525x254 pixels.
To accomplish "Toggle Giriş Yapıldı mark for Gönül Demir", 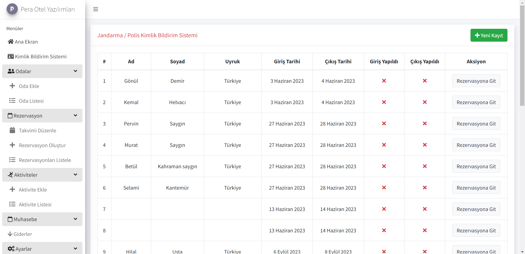I will point(384,81).
